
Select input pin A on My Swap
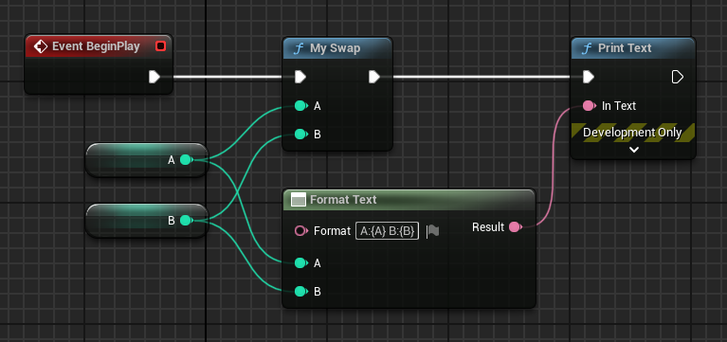pyautogui.click(x=300, y=106)
